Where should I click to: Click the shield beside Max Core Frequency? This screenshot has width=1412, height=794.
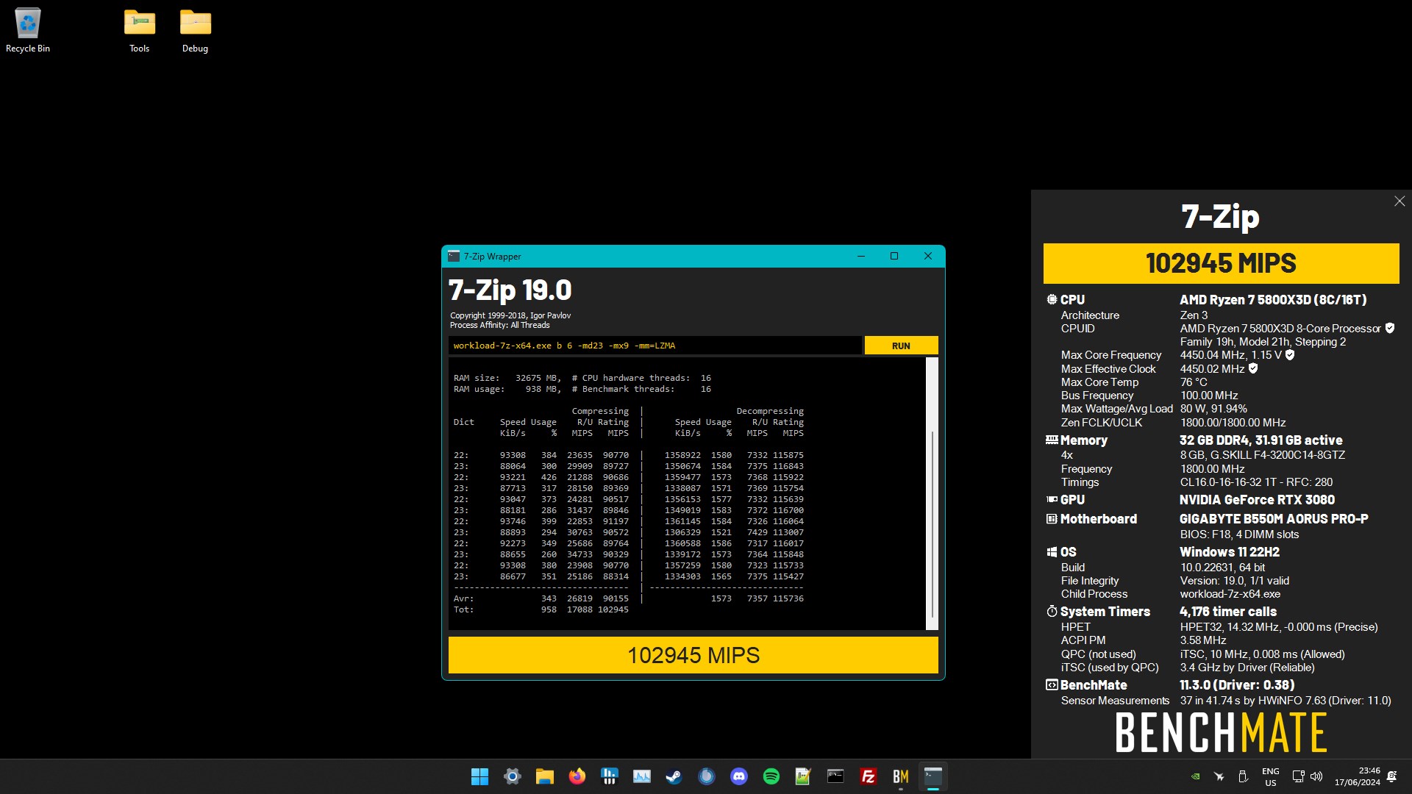(1290, 354)
